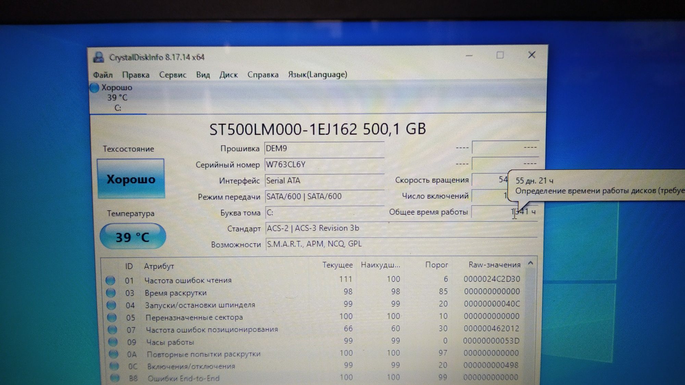Click status icon of attribute 03
Viewport: 685px width, 385px height.
111,293
